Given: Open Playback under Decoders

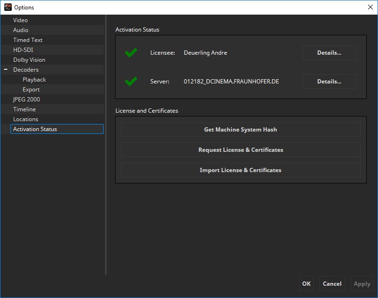Looking at the screenshot, I should (34, 80).
